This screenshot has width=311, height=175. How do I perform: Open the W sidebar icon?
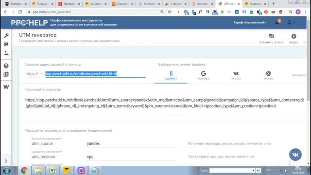tap(6, 87)
